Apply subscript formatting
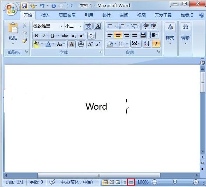The image size is (206, 187). (73, 36)
